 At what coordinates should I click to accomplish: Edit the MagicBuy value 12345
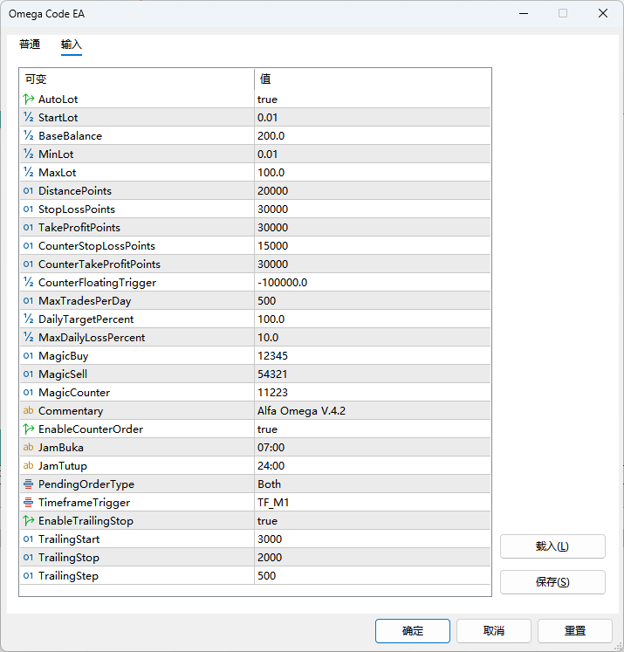pos(272,356)
